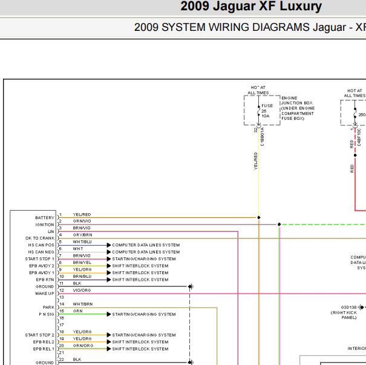Click "BRN/BLU" wire color on pin 10
The image size is (366, 365).
pyautogui.click(x=82, y=276)
